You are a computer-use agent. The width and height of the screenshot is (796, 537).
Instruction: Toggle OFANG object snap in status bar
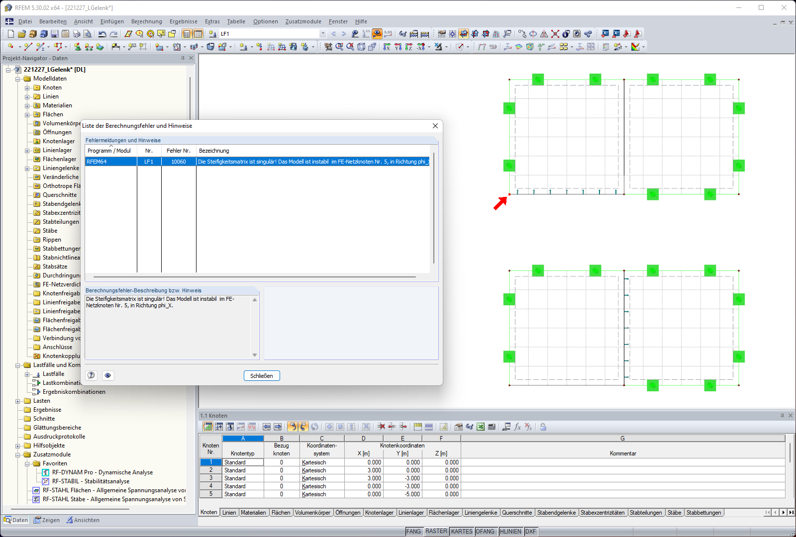point(485,532)
